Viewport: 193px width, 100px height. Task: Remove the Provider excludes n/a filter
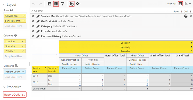coord(33,31)
